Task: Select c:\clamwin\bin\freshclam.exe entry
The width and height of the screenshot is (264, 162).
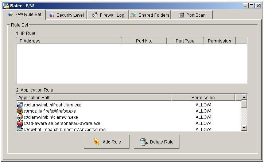Action: pyautogui.click(x=53, y=105)
